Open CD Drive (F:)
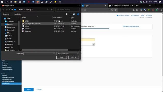The image size is (163, 92). pos(11,50)
